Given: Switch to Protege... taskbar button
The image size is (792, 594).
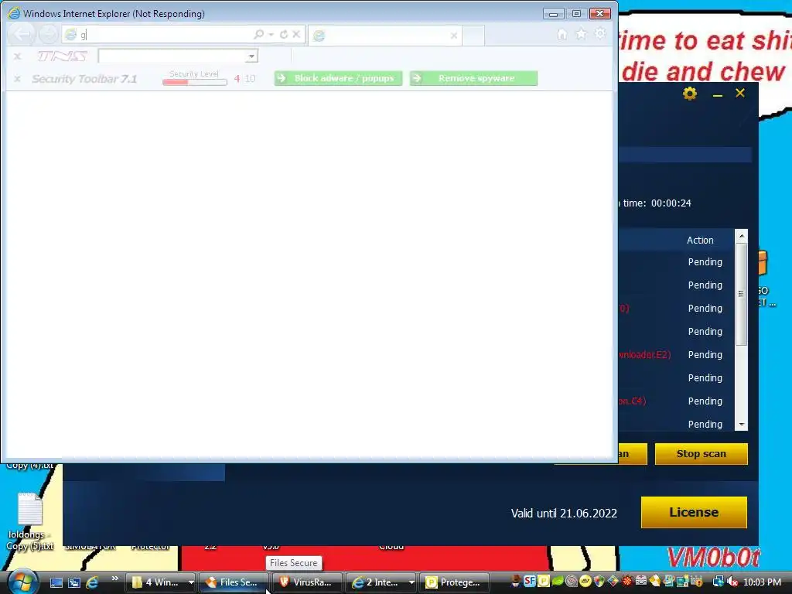Looking at the screenshot, I should point(453,582).
